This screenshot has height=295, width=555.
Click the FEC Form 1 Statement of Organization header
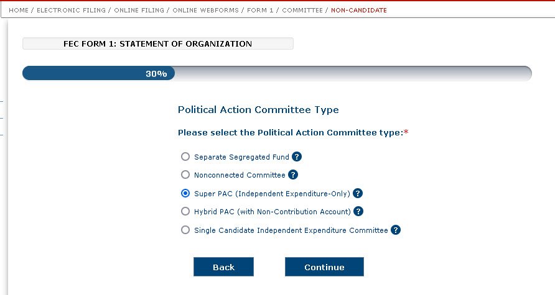157,44
